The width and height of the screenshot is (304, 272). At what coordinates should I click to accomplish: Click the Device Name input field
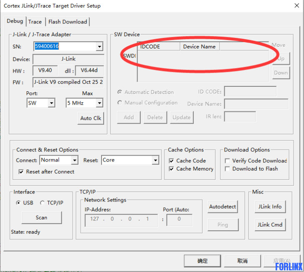point(256,104)
